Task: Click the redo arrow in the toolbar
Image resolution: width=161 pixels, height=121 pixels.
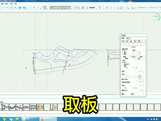Action: click(8, 8)
